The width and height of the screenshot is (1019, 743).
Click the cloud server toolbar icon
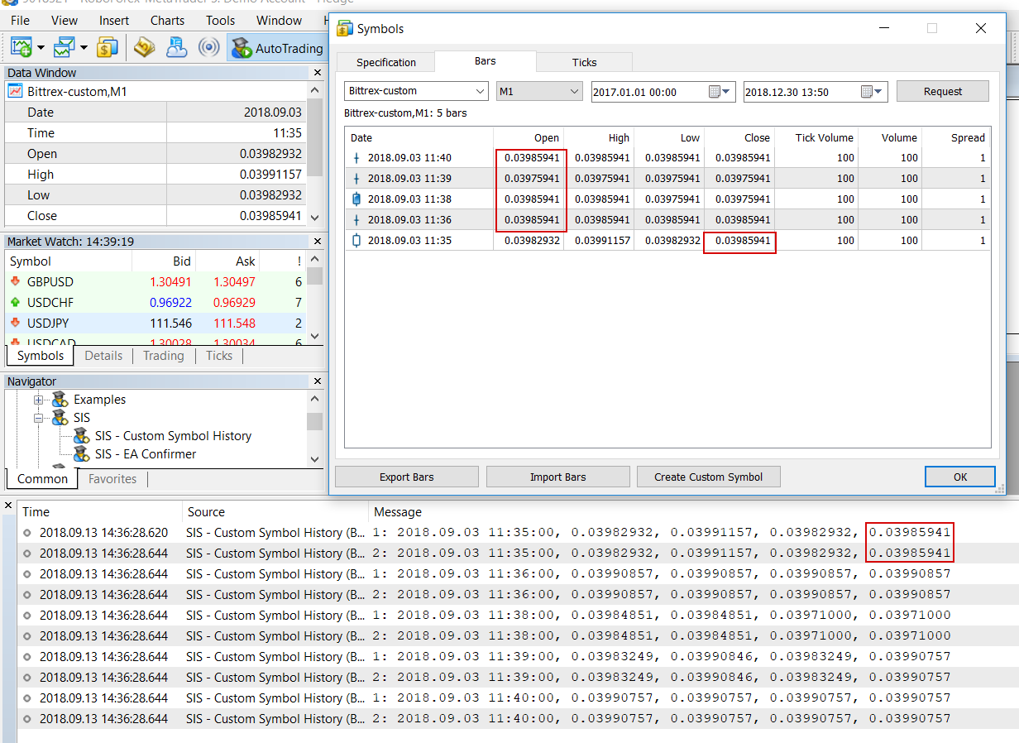(x=177, y=48)
